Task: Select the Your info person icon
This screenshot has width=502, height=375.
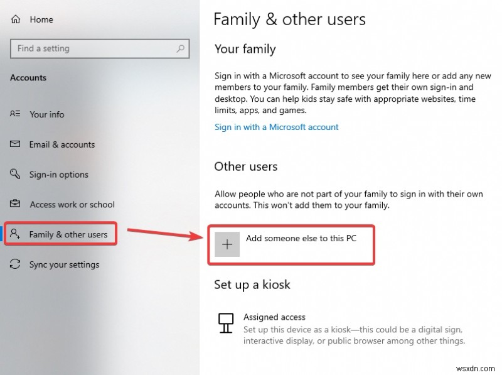Action: [x=16, y=114]
